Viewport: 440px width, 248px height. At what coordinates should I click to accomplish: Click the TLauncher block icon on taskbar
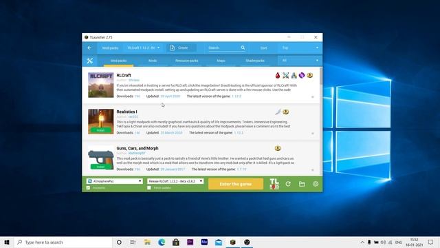coord(232,242)
